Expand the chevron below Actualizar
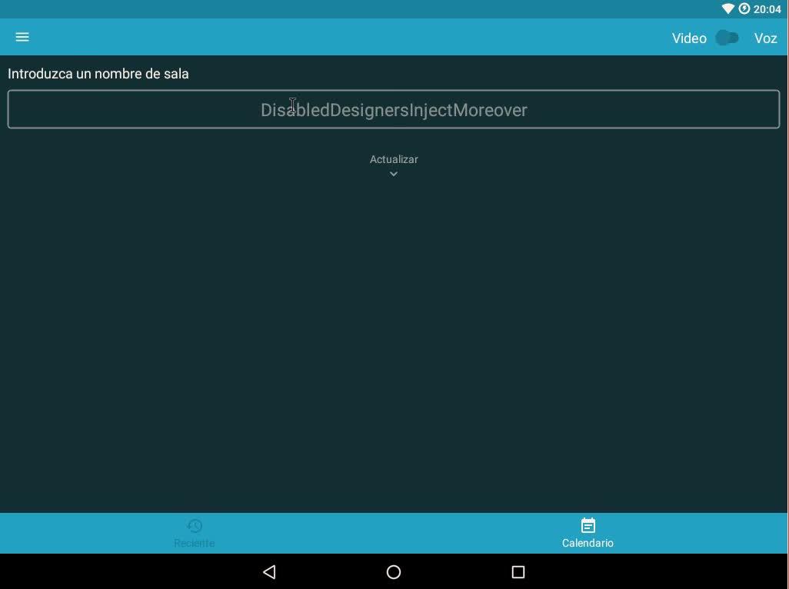Image resolution: width=789 pixels, height=589 pixels. pyautogui.click(x=394, y=174)
